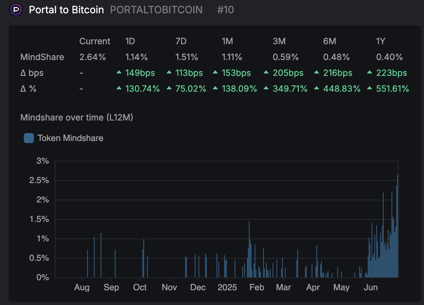Click the green up arrow beside 149bps
The width and height of the screenshot is (424, 305).
pyautogui.click(x=119, y=72)
